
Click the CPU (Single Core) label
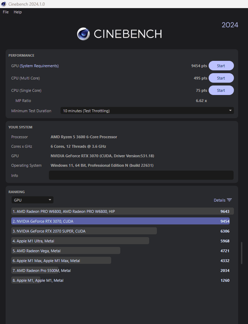[26, 90]
